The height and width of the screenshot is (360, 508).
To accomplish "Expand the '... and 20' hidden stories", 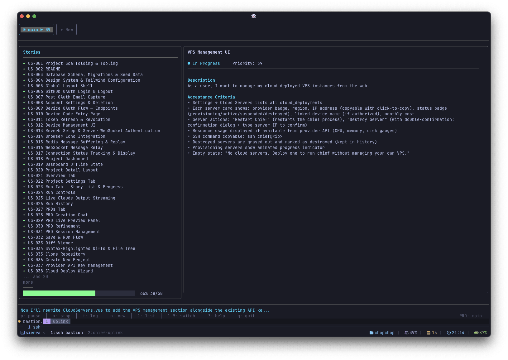I will tap(36, 276).
